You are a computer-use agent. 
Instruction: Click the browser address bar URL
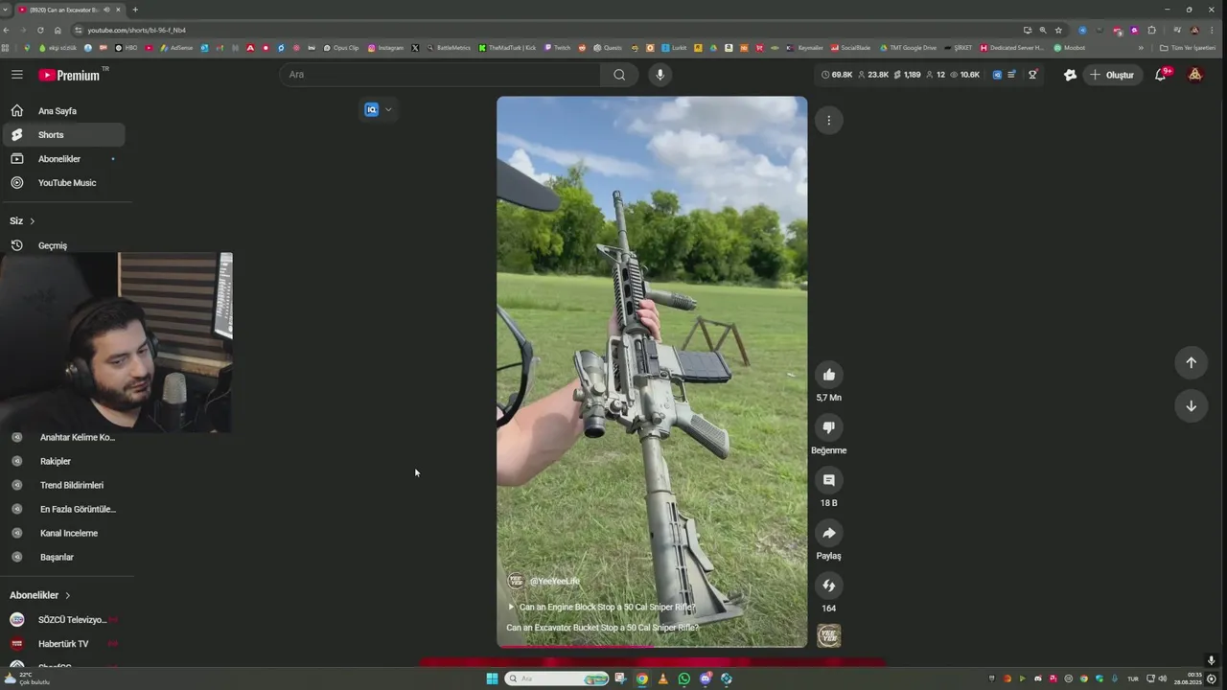click(136, 31)
